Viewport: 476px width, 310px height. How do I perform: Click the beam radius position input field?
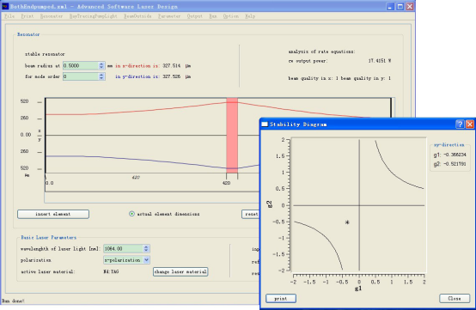[x=81, y=65]
